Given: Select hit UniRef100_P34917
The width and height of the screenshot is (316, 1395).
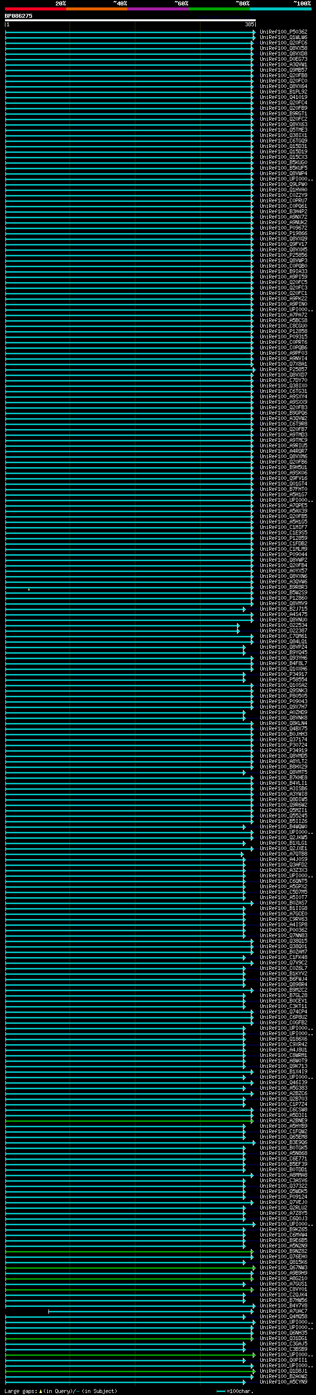Looking at the screenshot, I should coord(283,674).
